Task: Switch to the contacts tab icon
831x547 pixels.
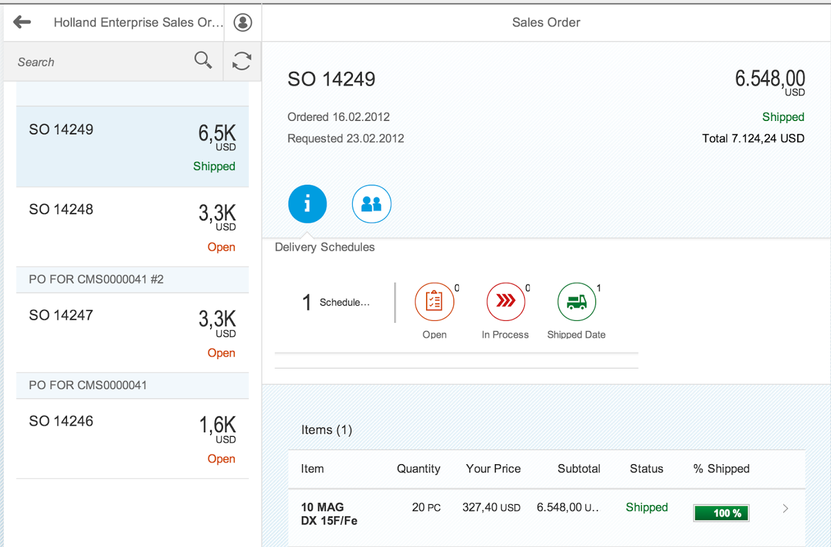Action: click(x=371, y=204)
